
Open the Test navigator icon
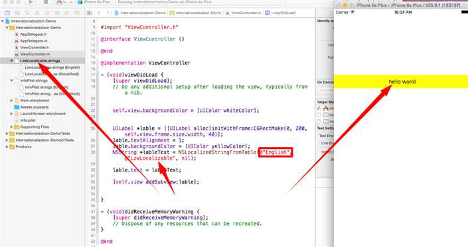coord(47,13)
